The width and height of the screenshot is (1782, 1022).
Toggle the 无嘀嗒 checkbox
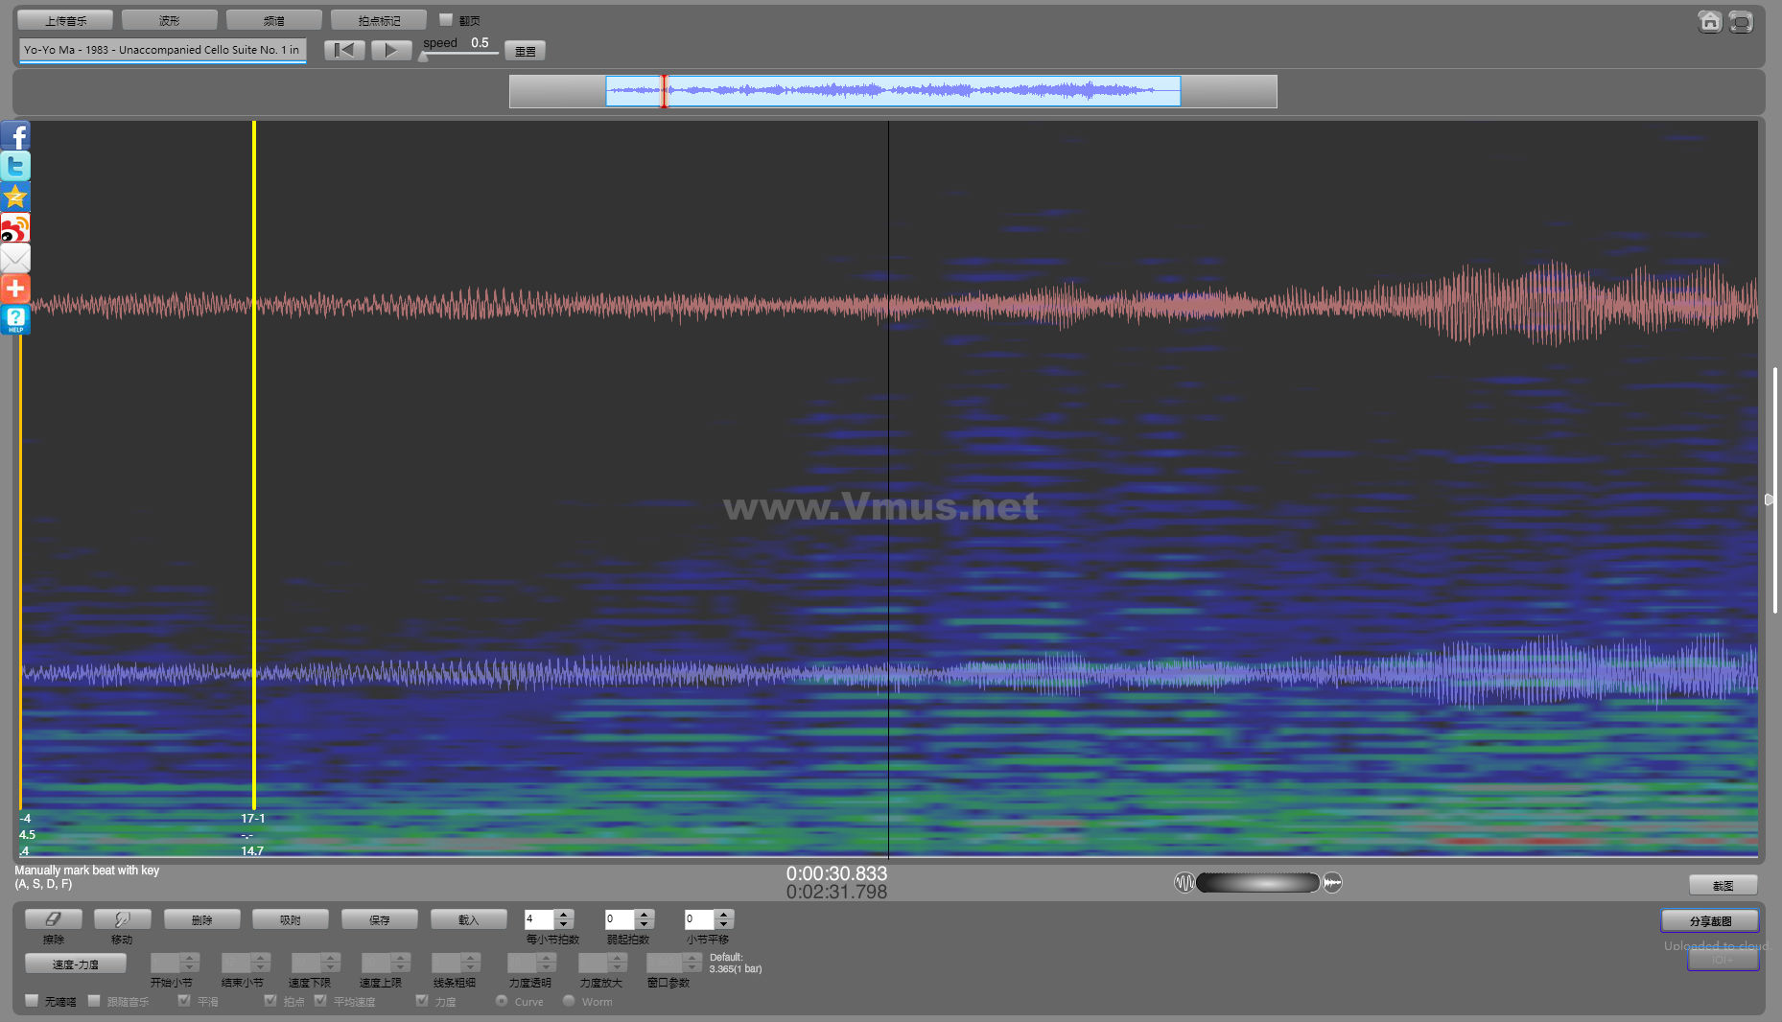33,1001
